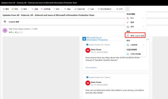The image size is (168, 99).
Task: Expand the Report (报告) dropdown arrow
Action: (x=28, y=9)
